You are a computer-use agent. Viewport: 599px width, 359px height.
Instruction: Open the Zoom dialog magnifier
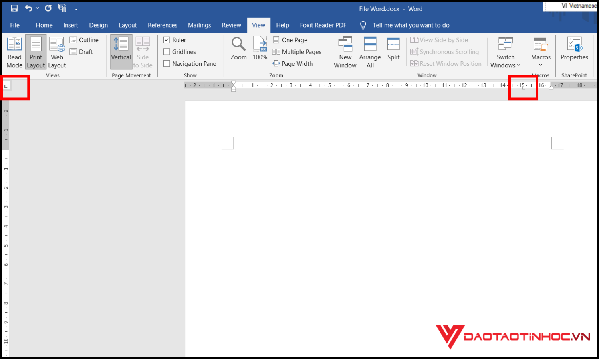(238, 49)
